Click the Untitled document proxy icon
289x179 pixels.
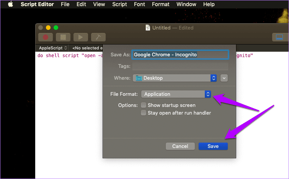[x=148, y=28]
